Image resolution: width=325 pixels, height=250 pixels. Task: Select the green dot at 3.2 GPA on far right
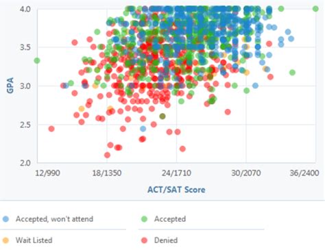pos(292,73)
